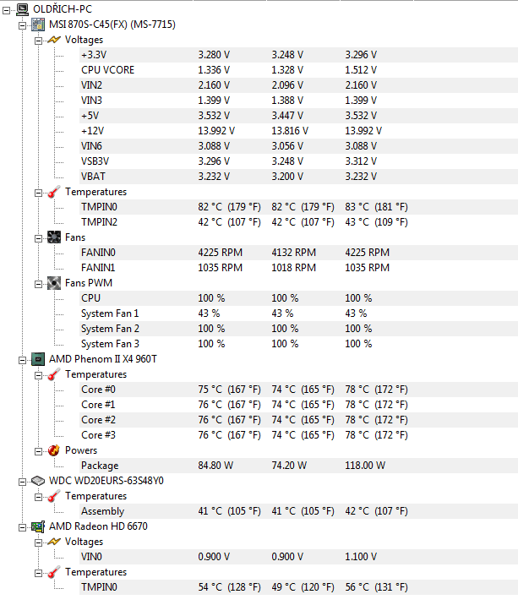518x616 pixels.
Task: Click the Fans section fan icon
Action: coord(53,237)
